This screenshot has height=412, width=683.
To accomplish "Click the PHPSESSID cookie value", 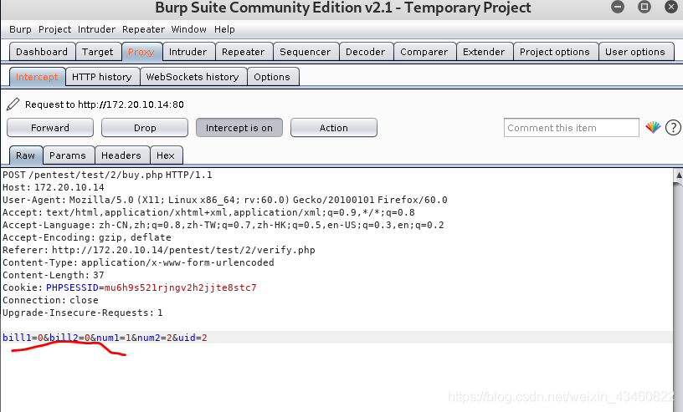I will coord(181,287).
